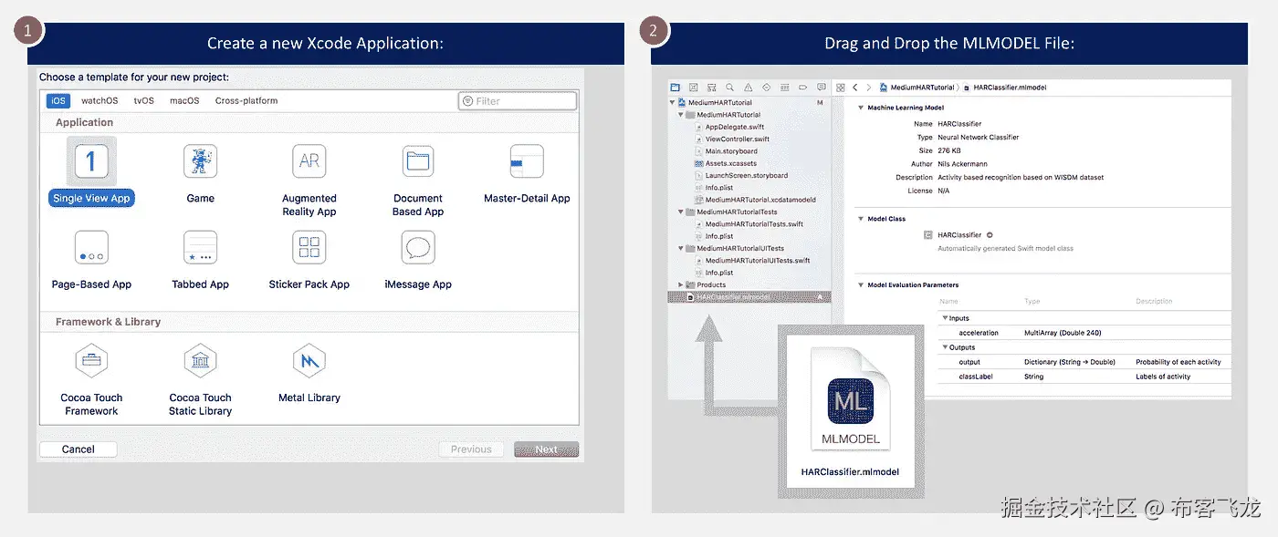
Task: Open the Symbol navigator icon
Action: click(x=712, y=88)
